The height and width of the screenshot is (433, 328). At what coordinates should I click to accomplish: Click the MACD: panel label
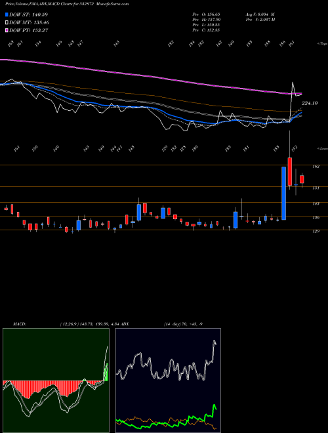coord(20,324)
